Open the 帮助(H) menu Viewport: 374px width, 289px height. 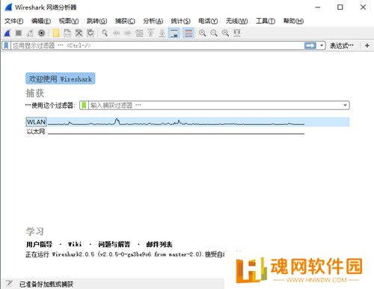tap(293, 21)
